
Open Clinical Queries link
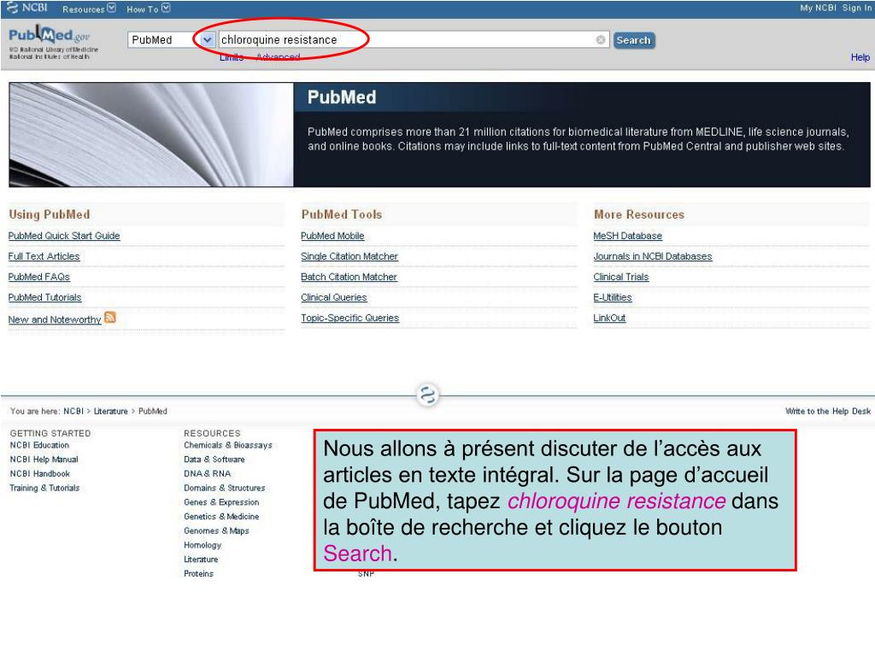[x=334, y=297]
